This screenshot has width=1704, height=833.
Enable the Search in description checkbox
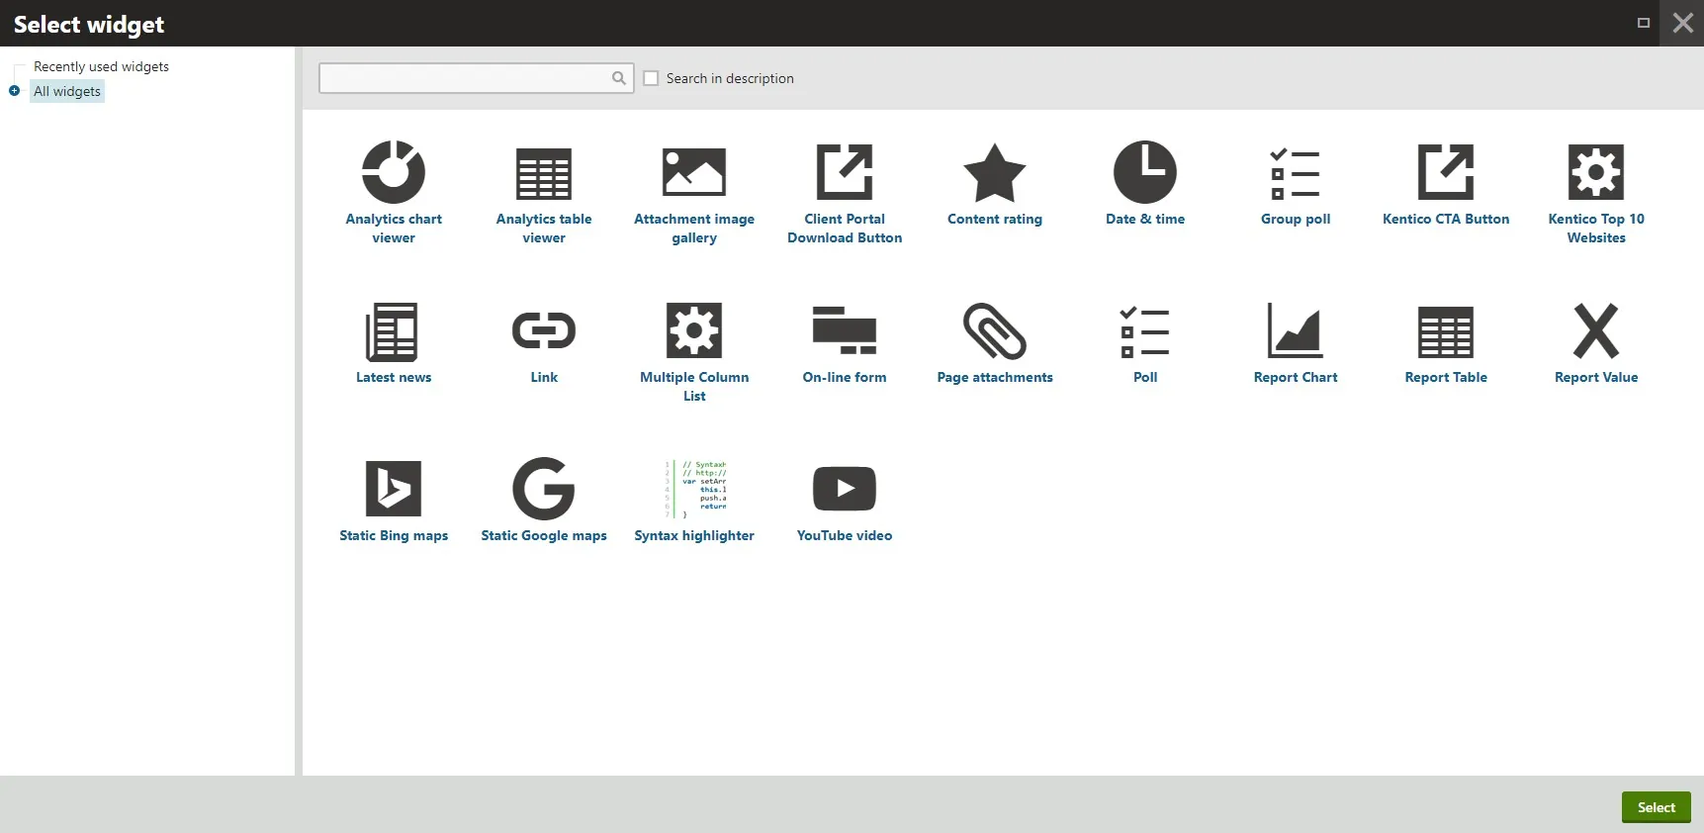[651, 78]
